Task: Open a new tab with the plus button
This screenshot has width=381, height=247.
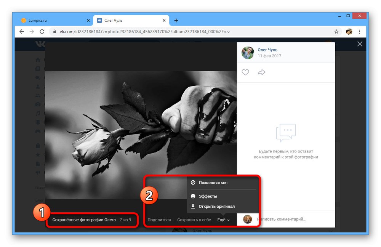Action: click(176, 21)
